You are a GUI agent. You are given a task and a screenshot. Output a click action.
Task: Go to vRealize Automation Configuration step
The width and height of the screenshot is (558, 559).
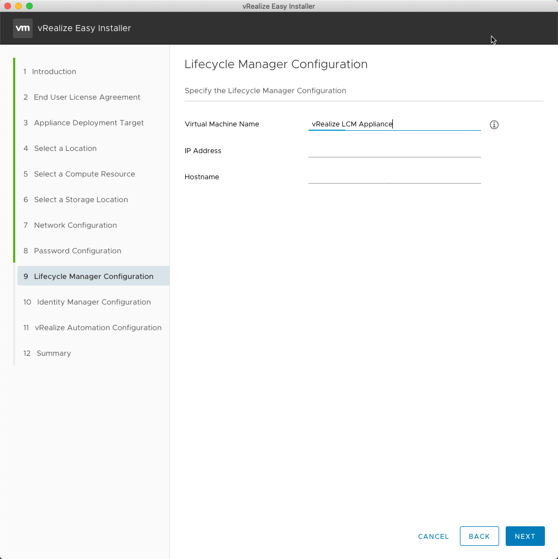[98, 327]
